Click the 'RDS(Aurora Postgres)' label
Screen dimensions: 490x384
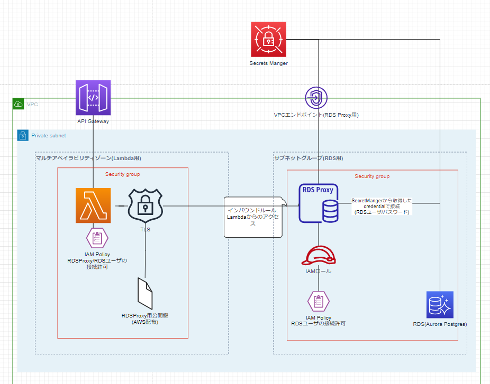[x=440, y=324]
